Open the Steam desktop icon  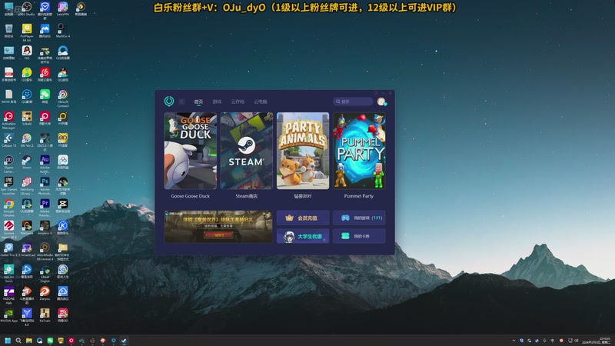click(x=27, y=162)
